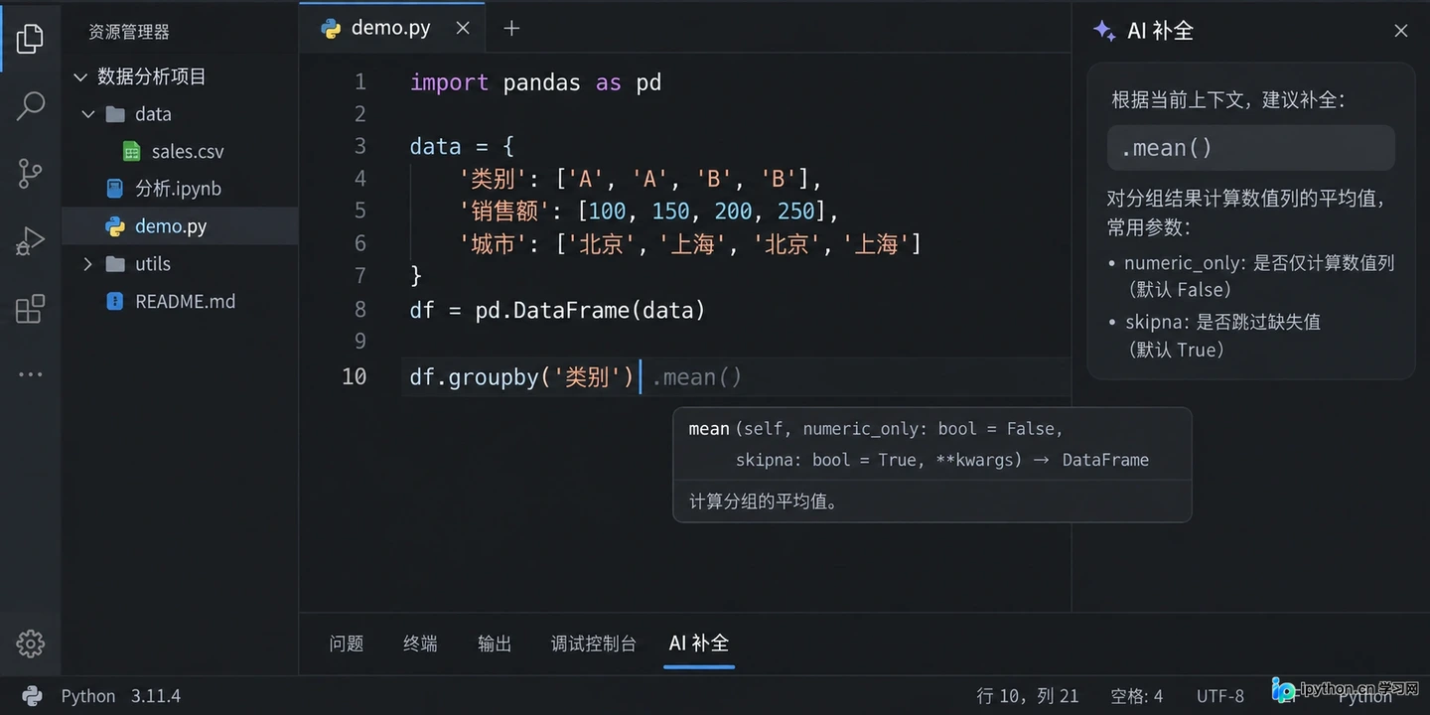Click the inline .mean() ghost text on line 10

pyautogui.click(x=697, y=377)
